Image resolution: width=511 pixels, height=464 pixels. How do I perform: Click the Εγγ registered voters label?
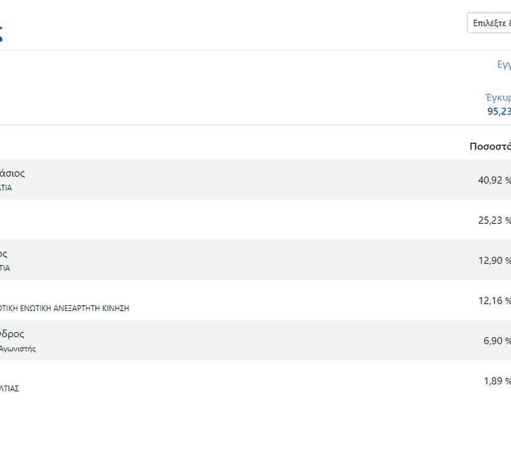click(x=504, y=65)
